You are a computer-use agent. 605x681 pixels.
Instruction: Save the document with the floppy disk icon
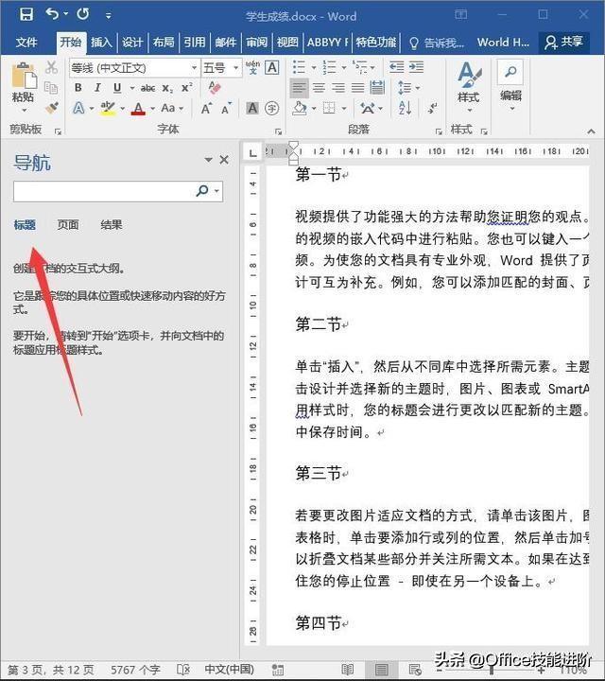coord(26,14)
